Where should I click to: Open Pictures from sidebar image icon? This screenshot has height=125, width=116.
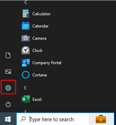click(x=8, y=72)
